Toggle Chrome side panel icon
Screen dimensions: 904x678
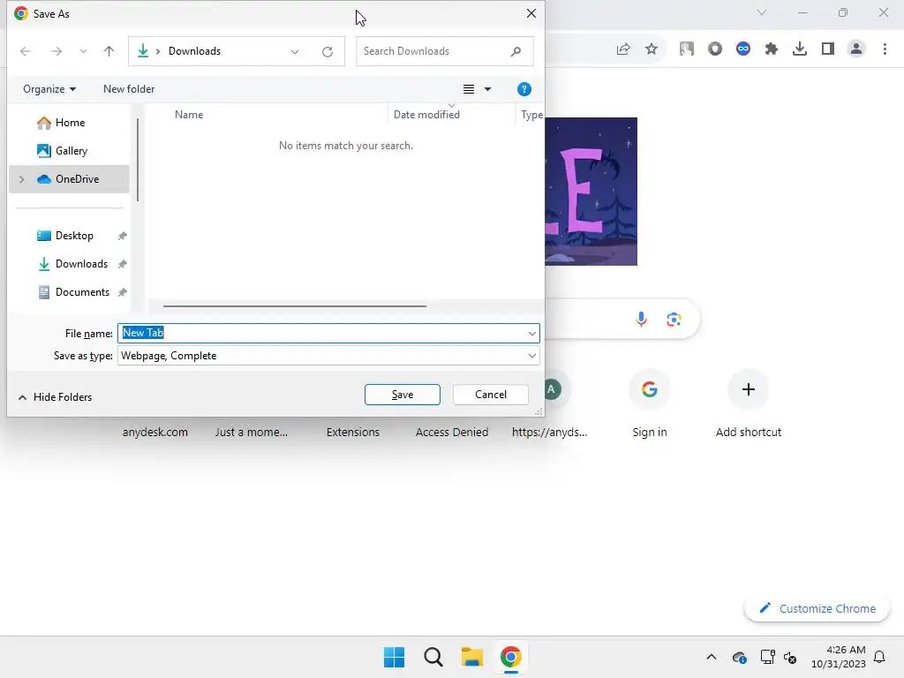point(828,49)
